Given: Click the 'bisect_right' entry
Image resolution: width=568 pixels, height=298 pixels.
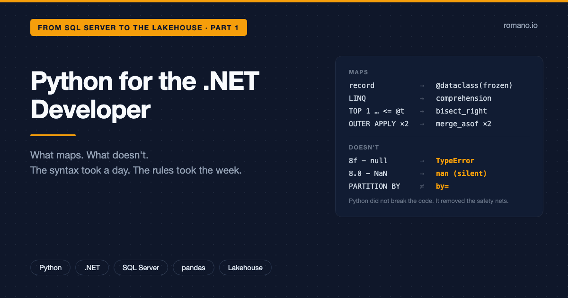Looking at the screenshot, I should (461, 111).
